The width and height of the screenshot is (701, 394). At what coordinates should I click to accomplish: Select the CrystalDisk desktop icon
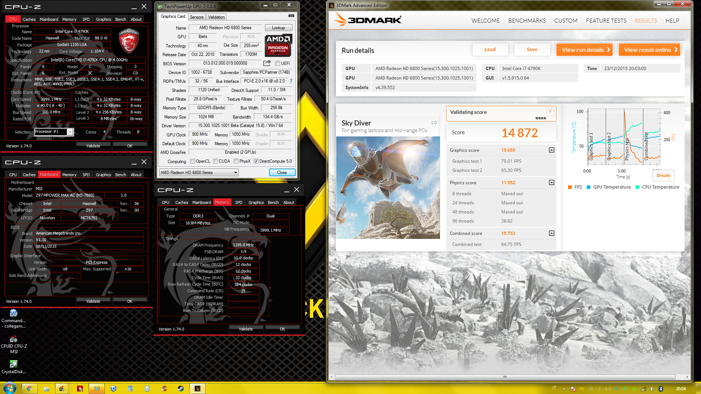tap(14, 367)
